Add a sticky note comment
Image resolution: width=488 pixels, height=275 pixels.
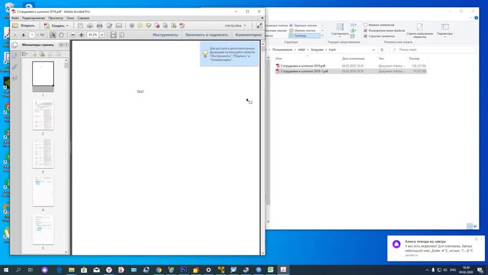click(x=140, y=26)
